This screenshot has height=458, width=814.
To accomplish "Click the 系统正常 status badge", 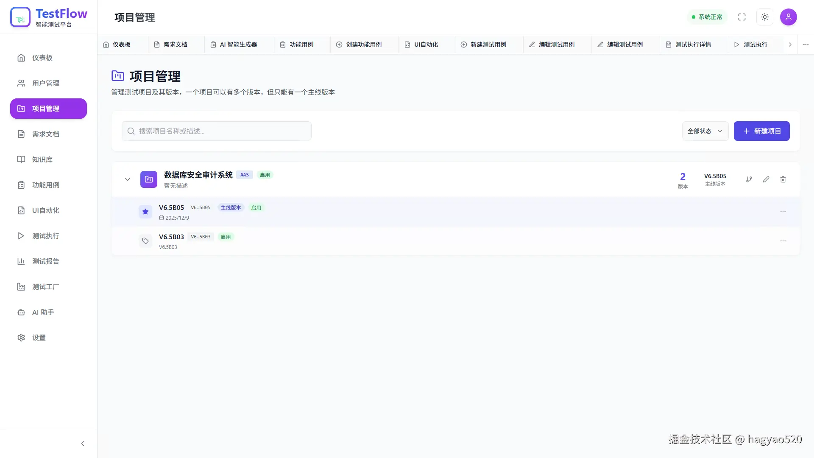I will click(x=707, y=17).
